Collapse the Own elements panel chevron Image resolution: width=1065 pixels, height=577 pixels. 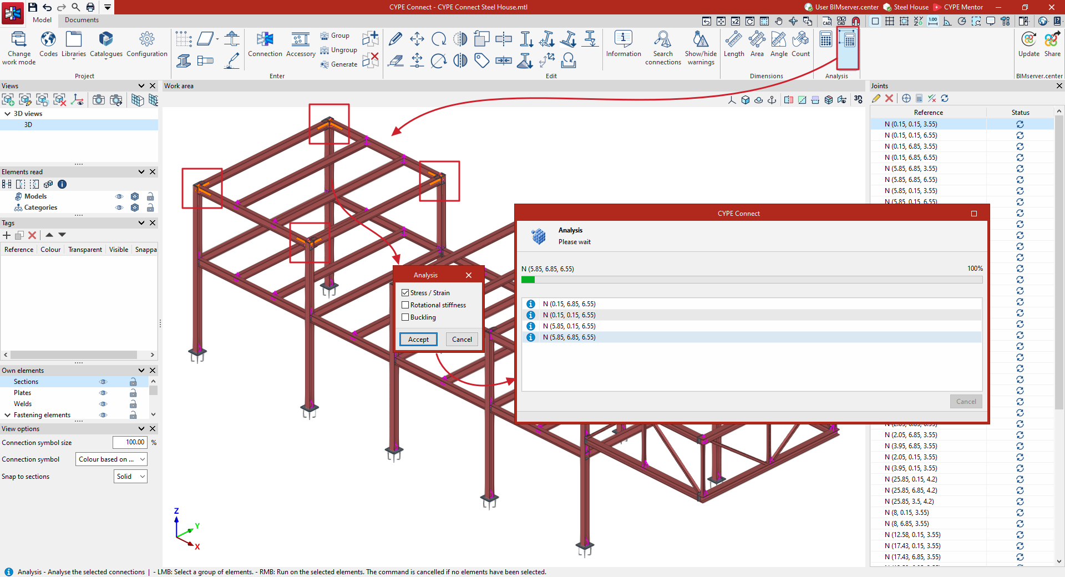coord(141,371)
